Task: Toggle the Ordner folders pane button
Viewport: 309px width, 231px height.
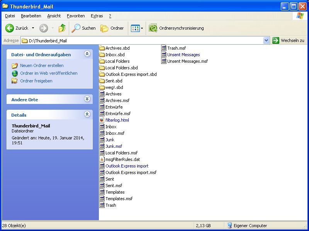Action: (x=112, y=28)
